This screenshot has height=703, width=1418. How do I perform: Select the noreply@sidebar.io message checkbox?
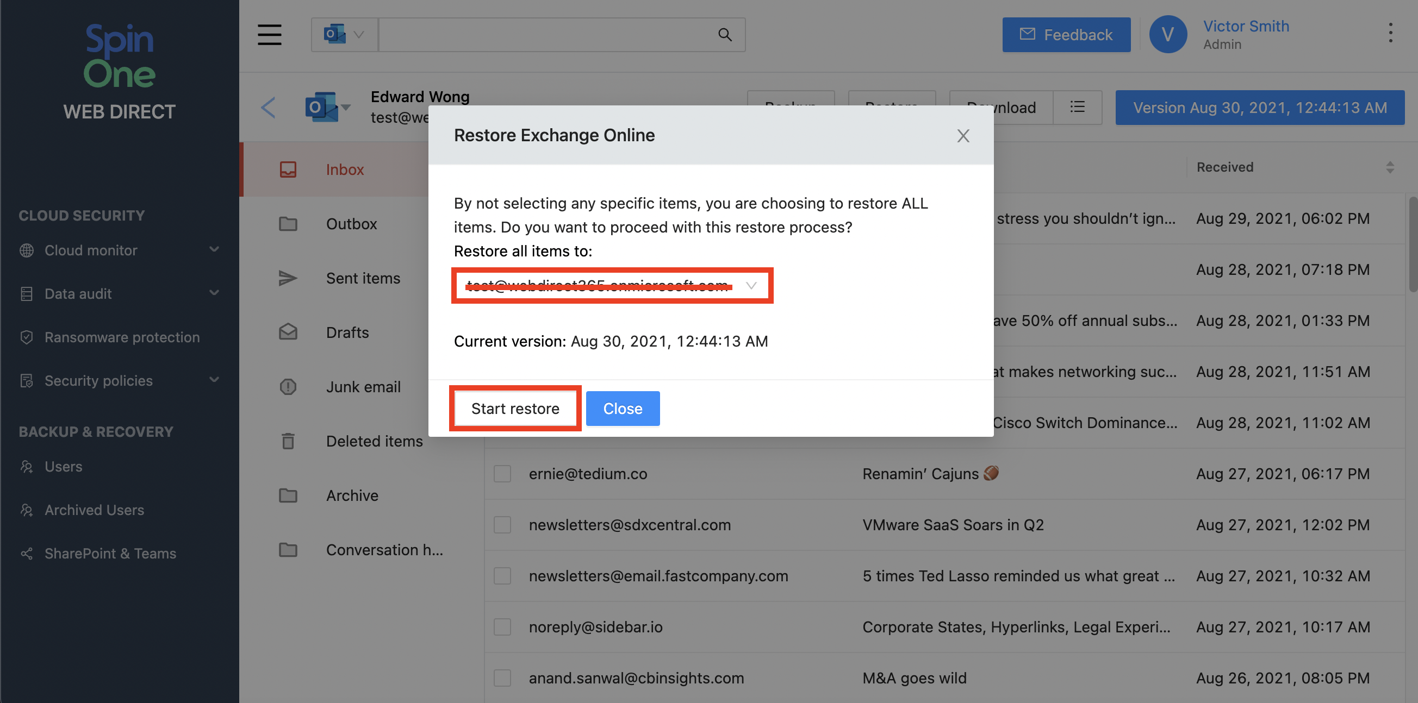tap(502, 627)
